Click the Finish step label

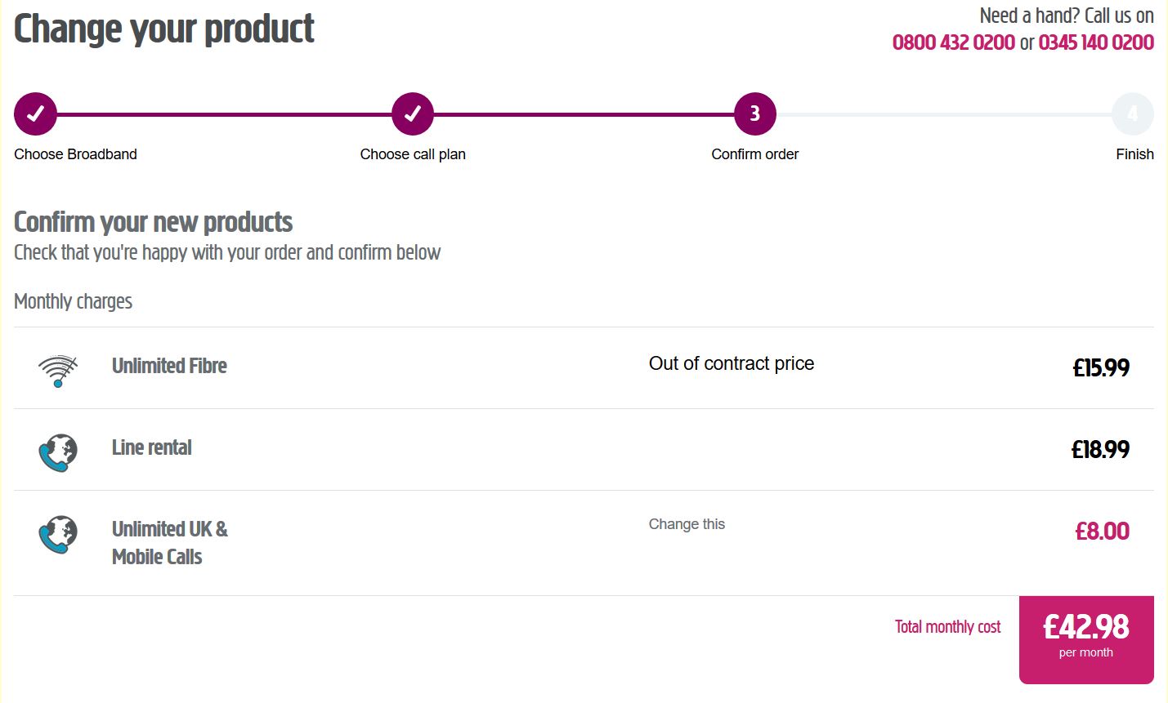(x=1134, y=154)
